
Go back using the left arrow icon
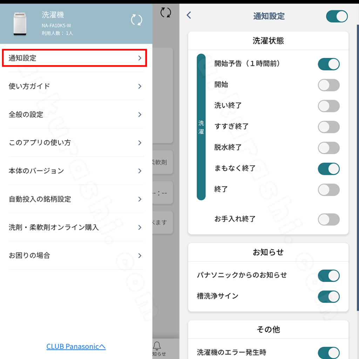click(x=189, y=15)
